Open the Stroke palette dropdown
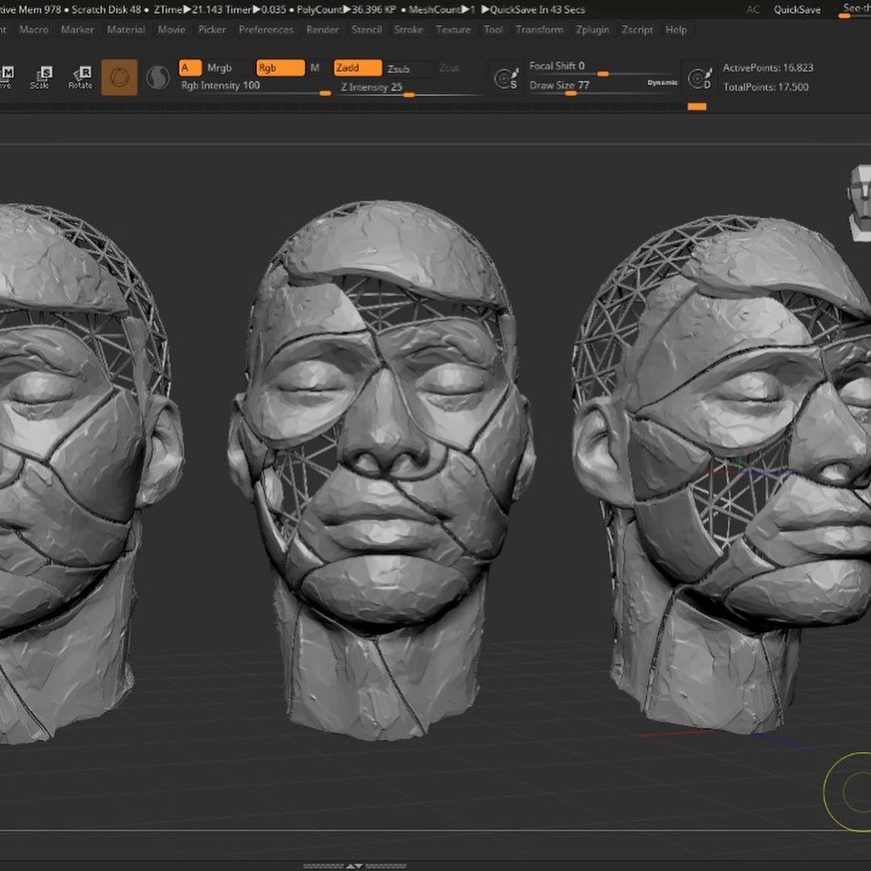The width and height of the screenshot is (871, 871). [x=408, y=30]
